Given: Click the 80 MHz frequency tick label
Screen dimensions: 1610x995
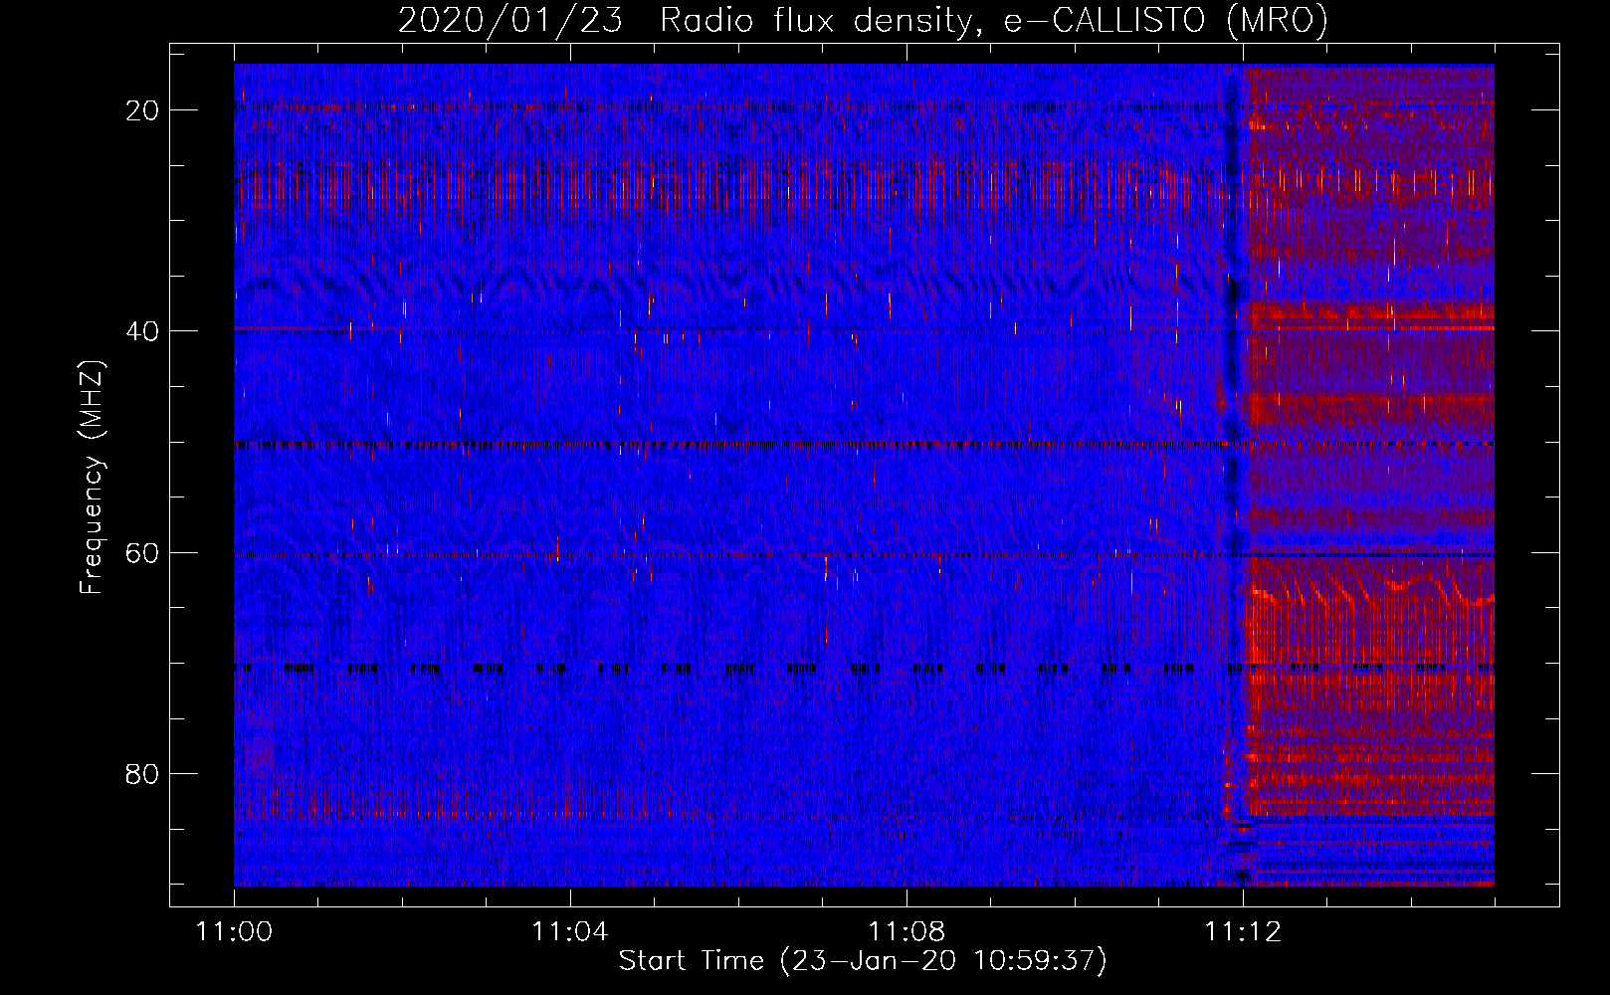Looking at the screenshot, I should pyautogui.click(x=142, y=773).
